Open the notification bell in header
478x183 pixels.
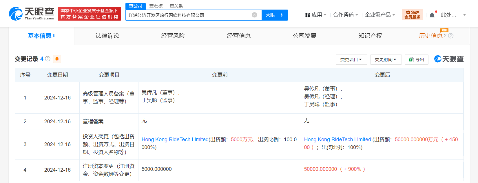tap(432, 15)
